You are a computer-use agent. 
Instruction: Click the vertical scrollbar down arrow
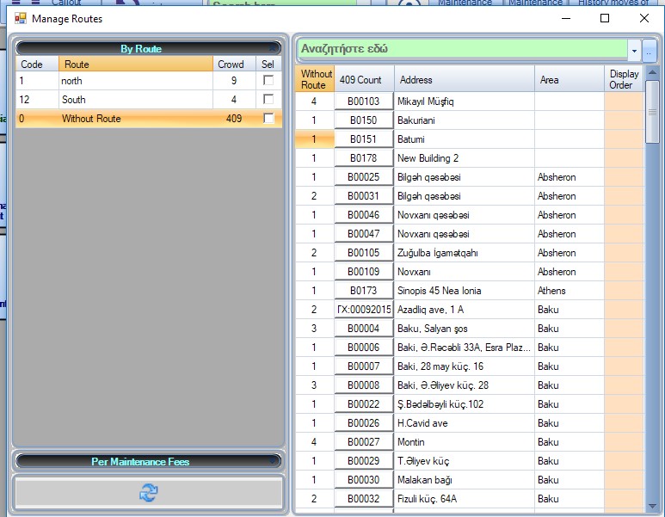652,506
